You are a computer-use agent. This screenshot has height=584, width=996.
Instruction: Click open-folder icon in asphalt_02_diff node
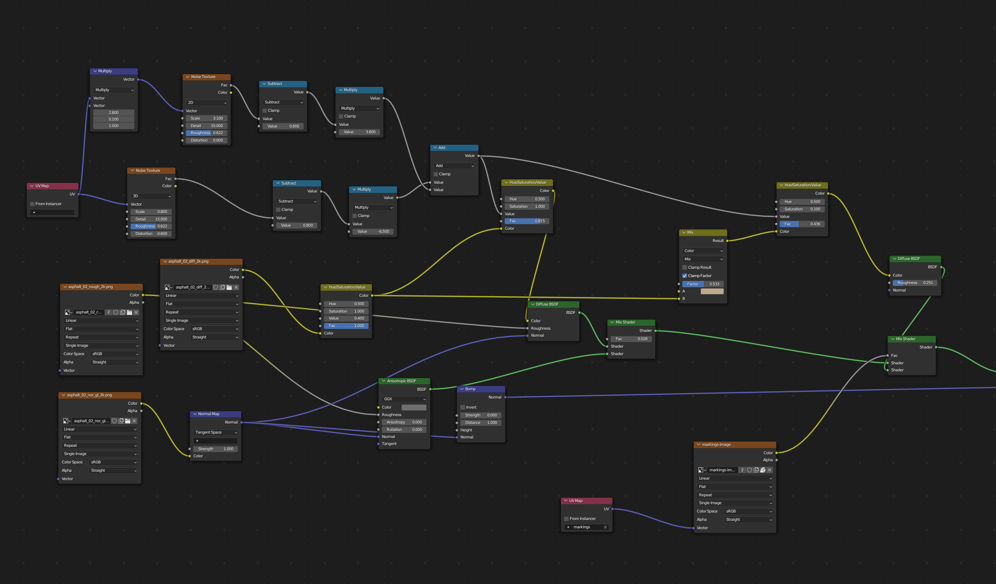coord(229,287)
